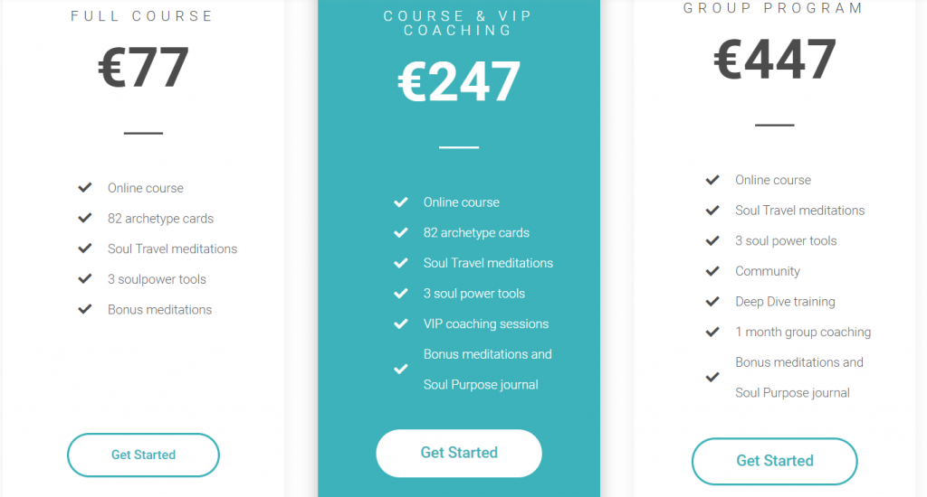Click checkmark next to VIP coaching sessions
This screenshot has width=927, height=497.
coord(401,324)
